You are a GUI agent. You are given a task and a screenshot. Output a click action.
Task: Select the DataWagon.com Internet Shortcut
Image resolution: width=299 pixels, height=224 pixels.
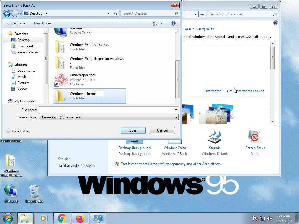89,80
